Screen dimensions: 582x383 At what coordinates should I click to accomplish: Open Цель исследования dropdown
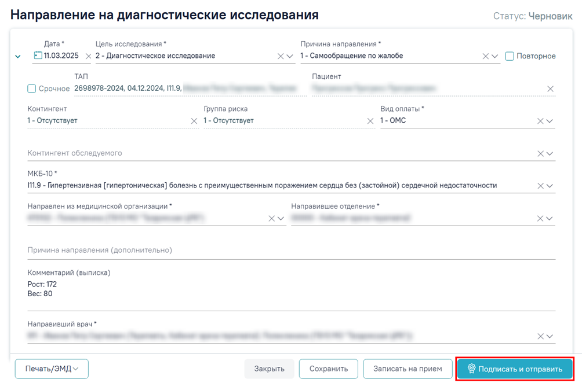(290, 56)
